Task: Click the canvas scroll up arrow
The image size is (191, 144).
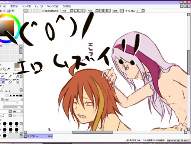Action: 189,15
